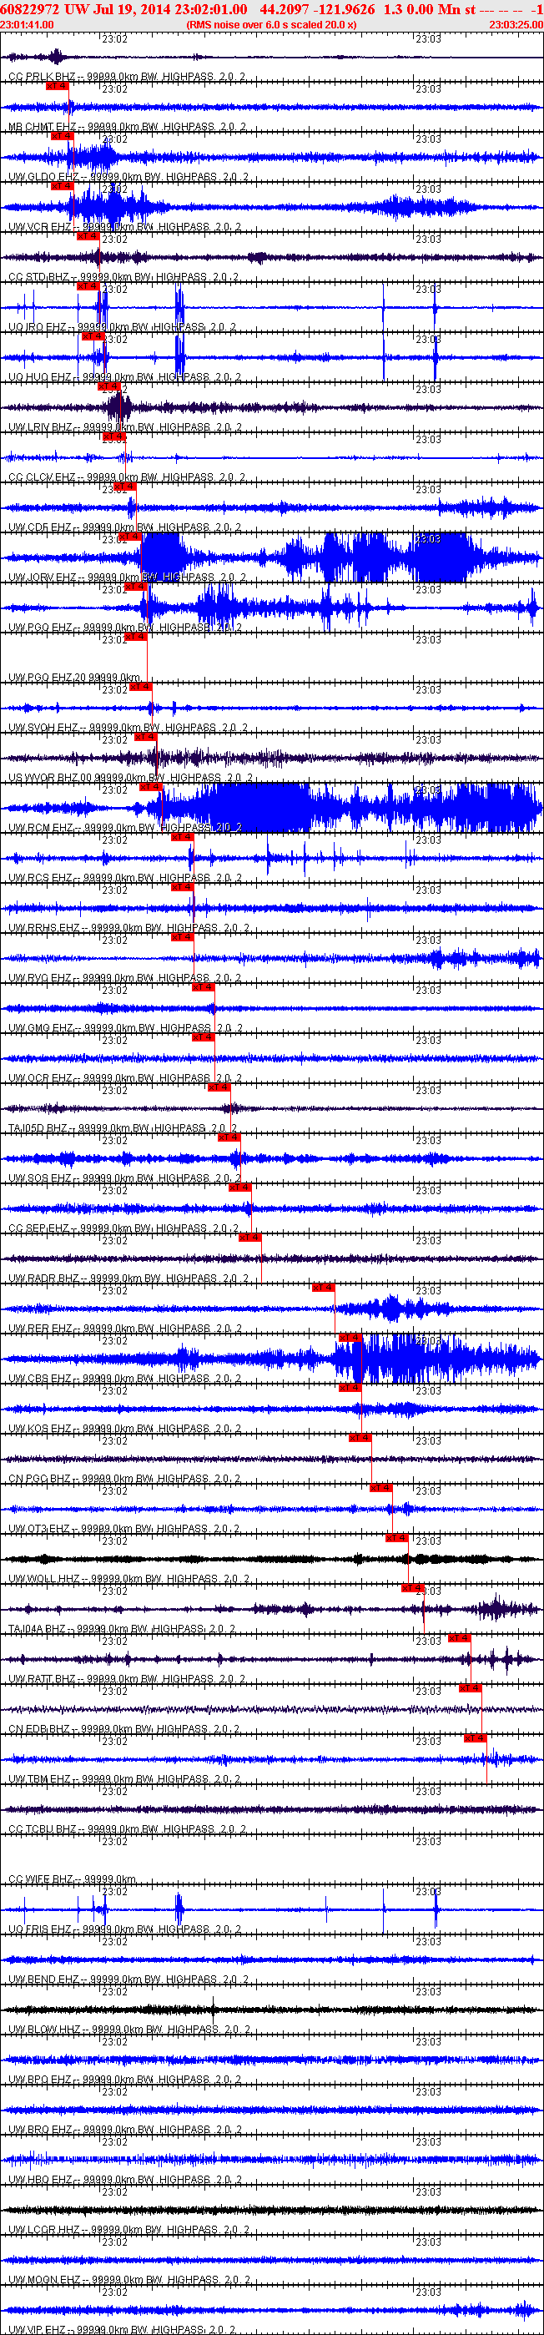Select the CC.PRLK.BHZ station label

point(42,77)
